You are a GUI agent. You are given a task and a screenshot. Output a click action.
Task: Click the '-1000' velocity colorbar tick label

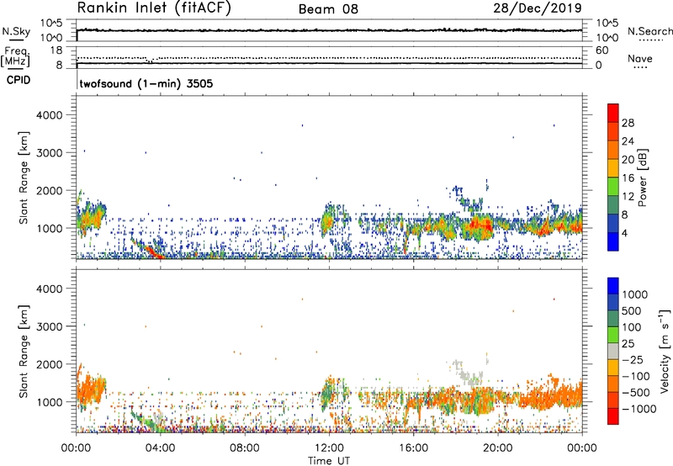coord(639,409)
